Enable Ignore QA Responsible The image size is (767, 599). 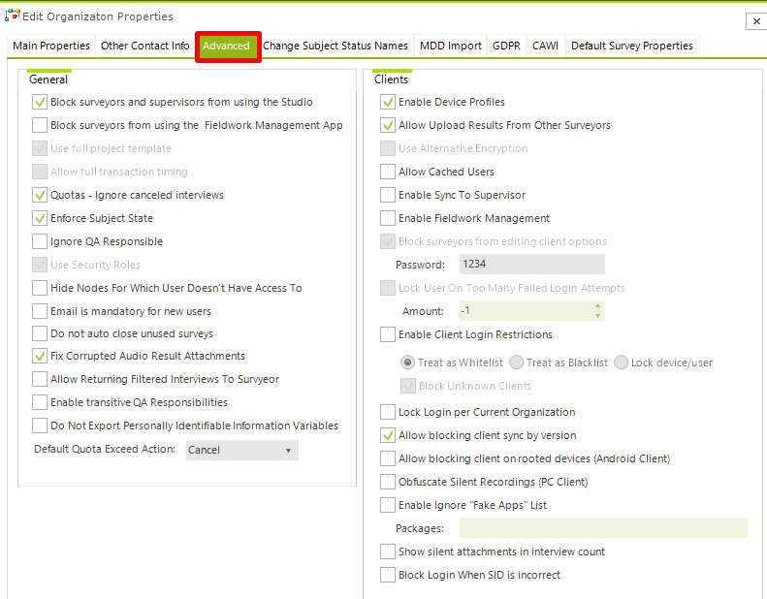click(x=40, y=241)
